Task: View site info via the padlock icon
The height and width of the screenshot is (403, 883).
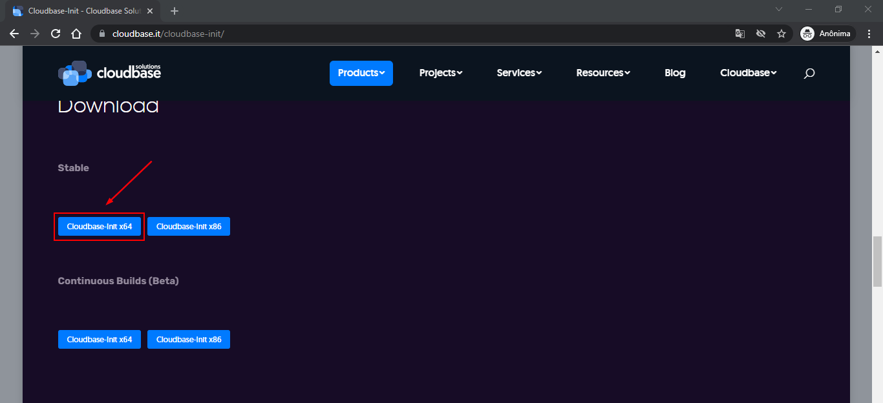Action: pyautogui.click(x=101, y=34)
